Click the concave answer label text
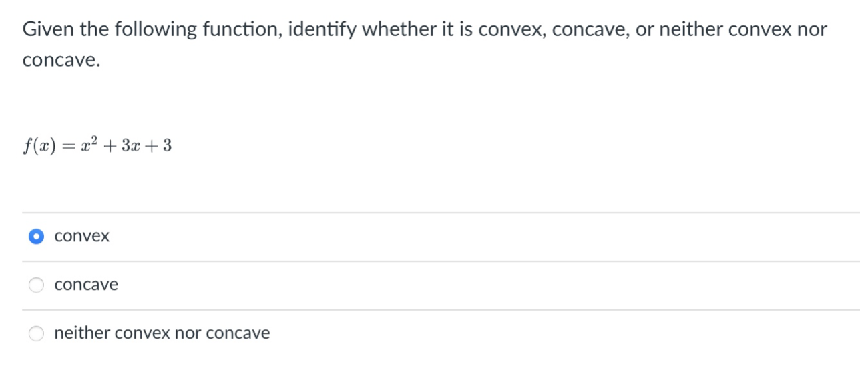 [85, 284]
